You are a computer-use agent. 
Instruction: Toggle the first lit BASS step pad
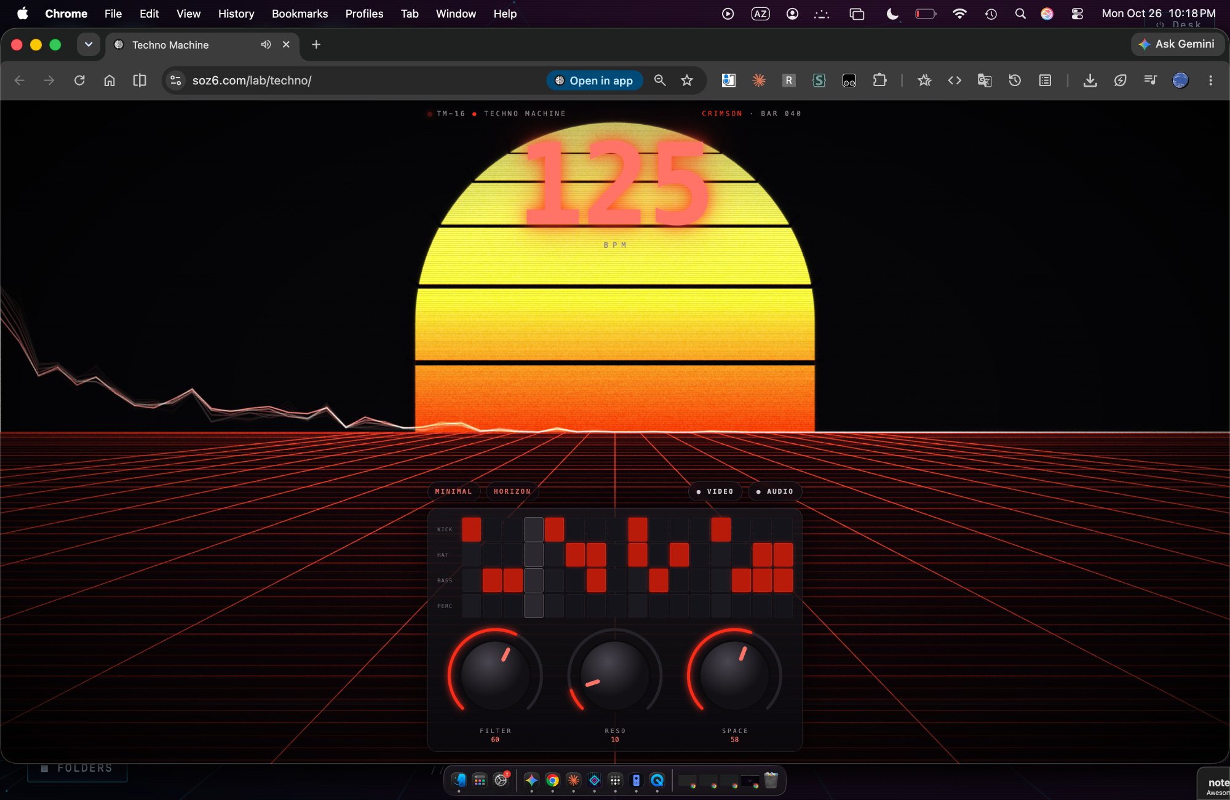[492, 580]
